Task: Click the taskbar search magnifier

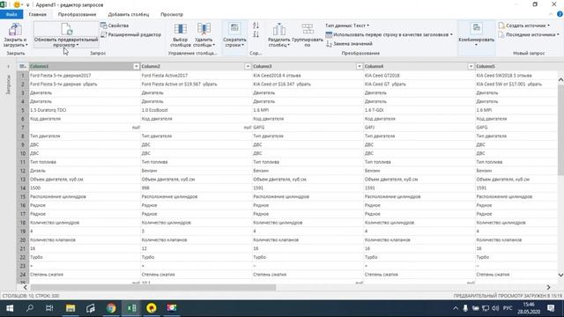Action: (x=30, y=308)
